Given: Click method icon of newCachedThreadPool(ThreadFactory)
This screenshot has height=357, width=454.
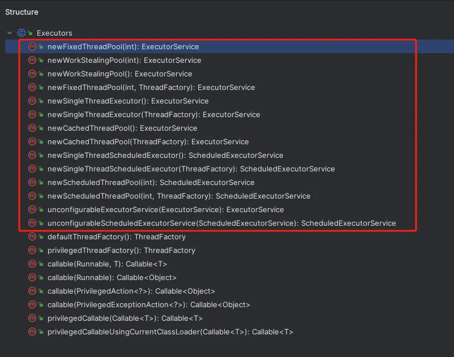Looking at the screenshot, I should point(32,142).
